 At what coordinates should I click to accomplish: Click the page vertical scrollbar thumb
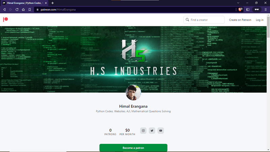click(268, 27)
